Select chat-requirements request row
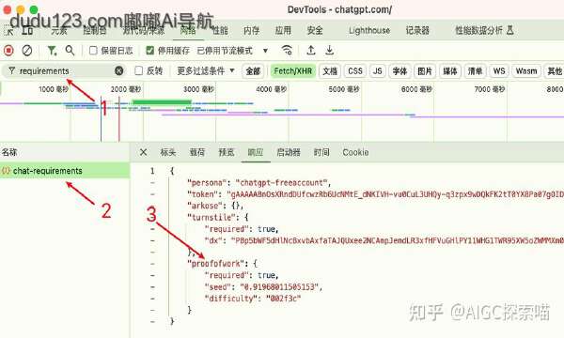The width and height of the screenshot is (564, 338). click(65, 171)
